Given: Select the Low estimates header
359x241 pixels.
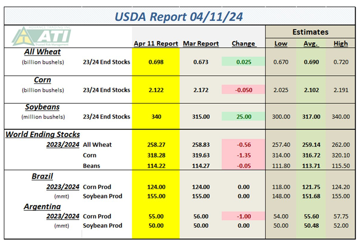Looking at the screenshot, I should pos(281,43).
